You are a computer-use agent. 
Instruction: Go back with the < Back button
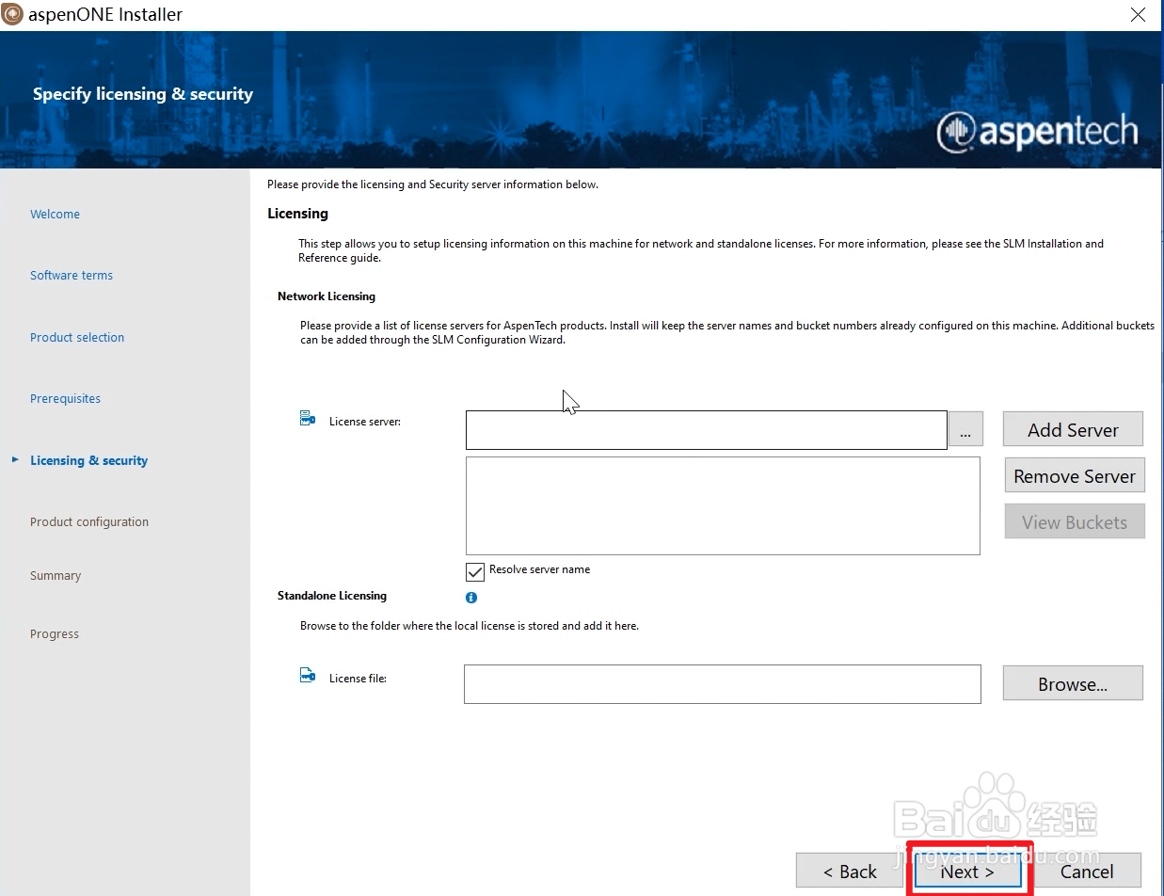coord(850,872)
